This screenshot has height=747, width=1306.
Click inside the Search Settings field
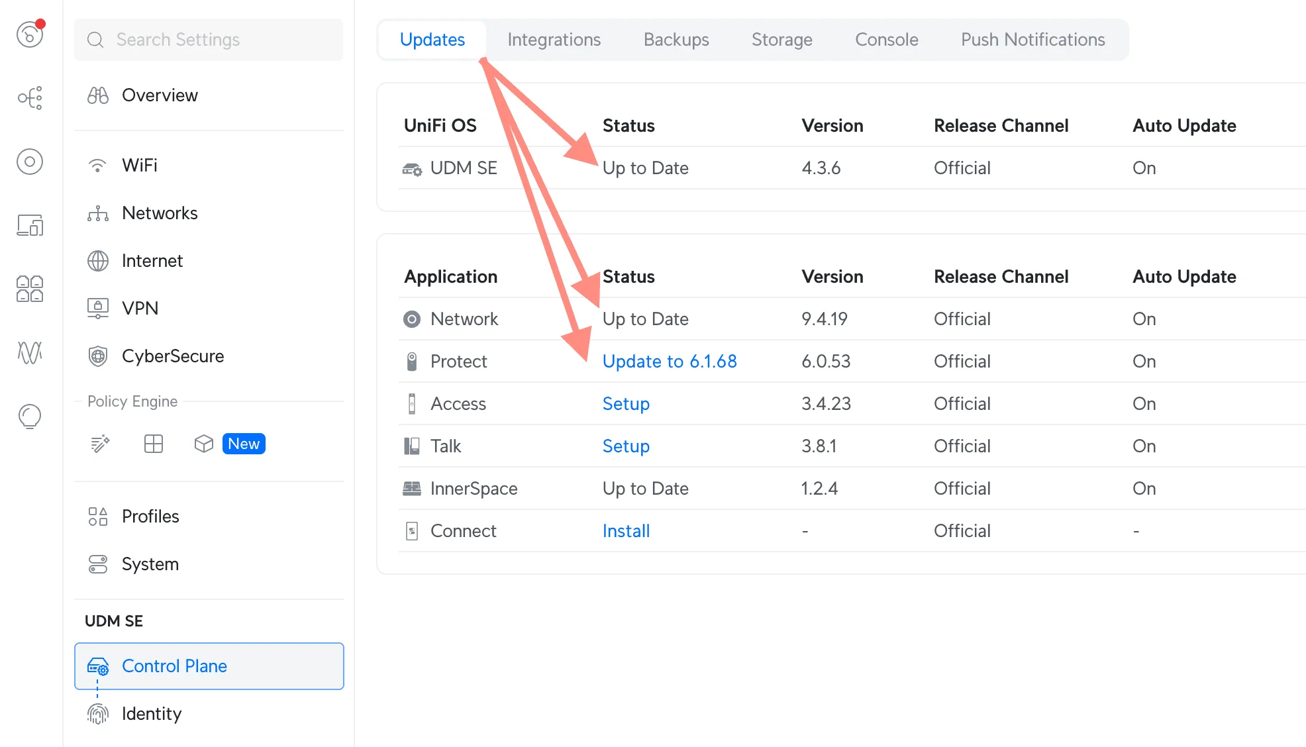click(209, 40)
